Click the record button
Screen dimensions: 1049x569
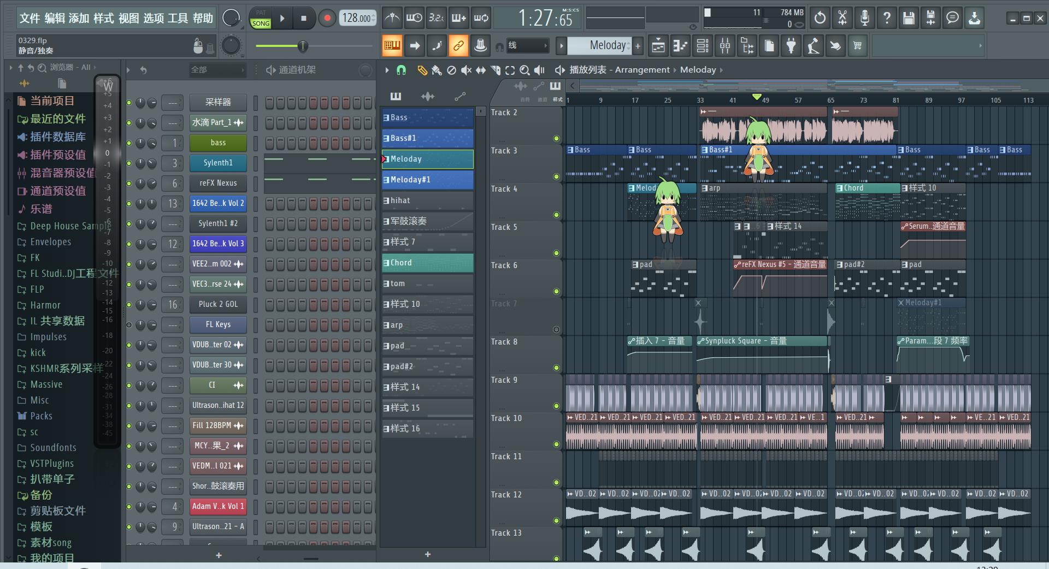point(327,18)
